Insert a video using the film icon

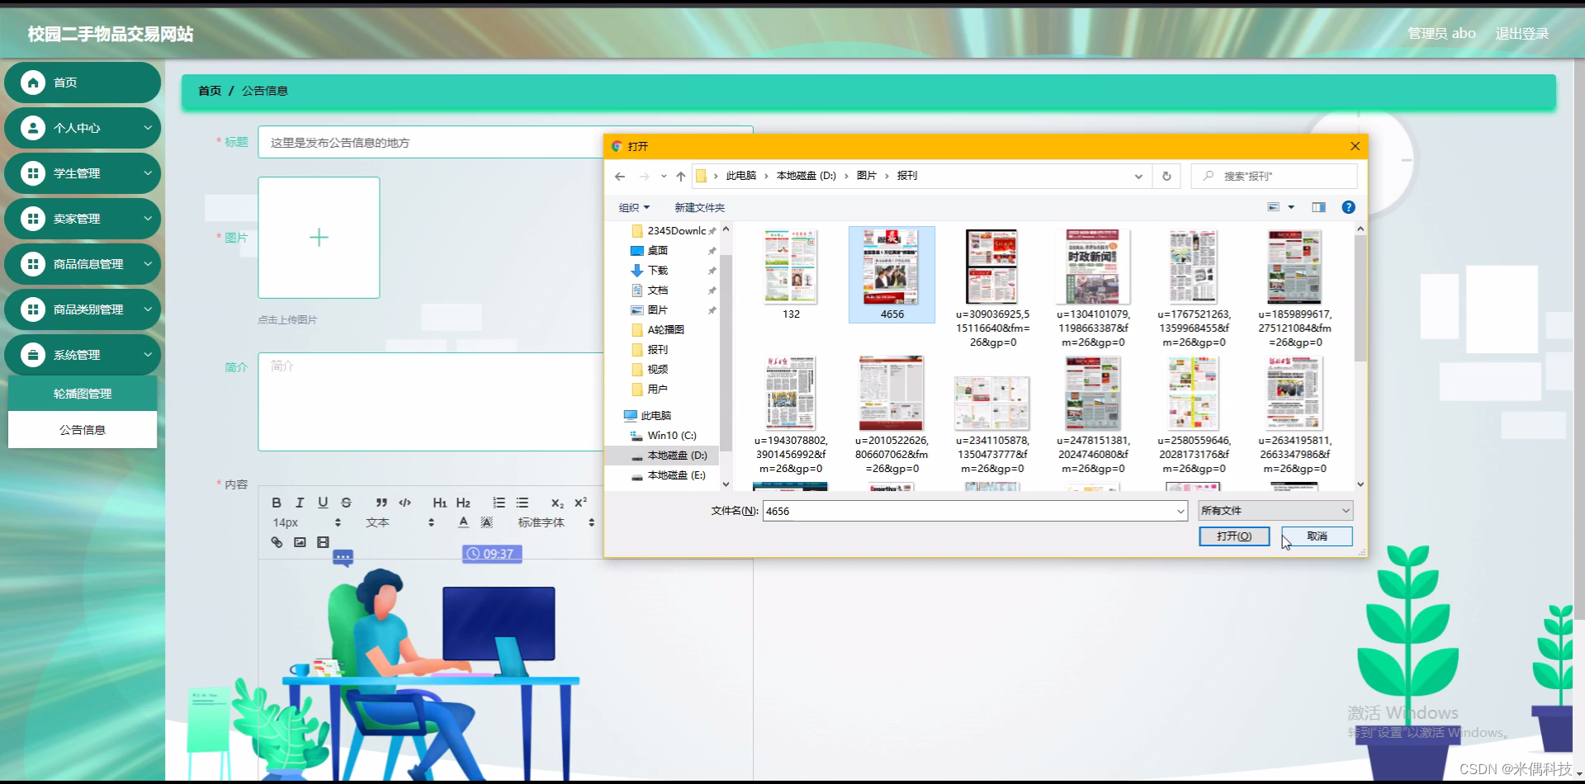pyautogui.click(x=323, y=543)
